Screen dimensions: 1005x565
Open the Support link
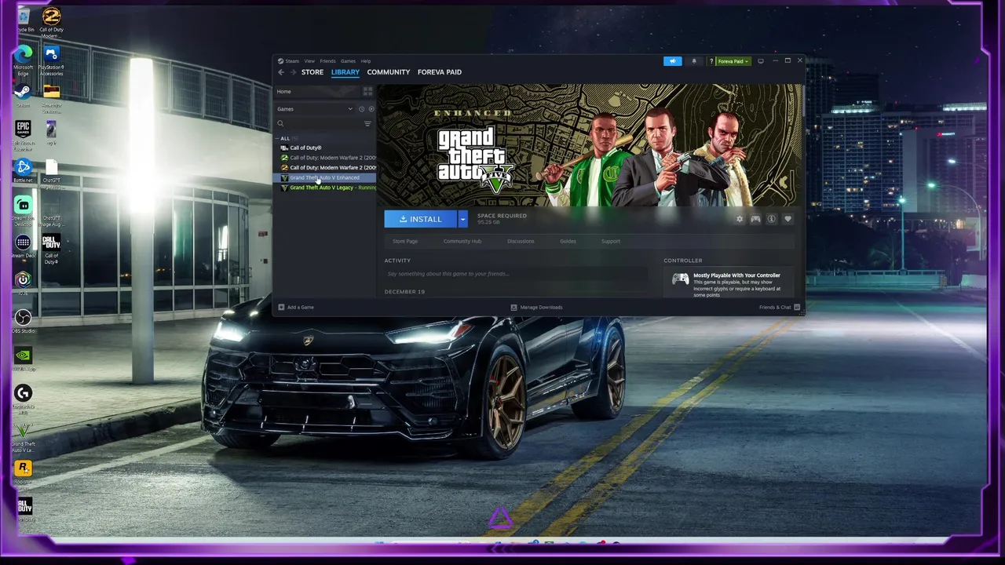pos(611,241)
